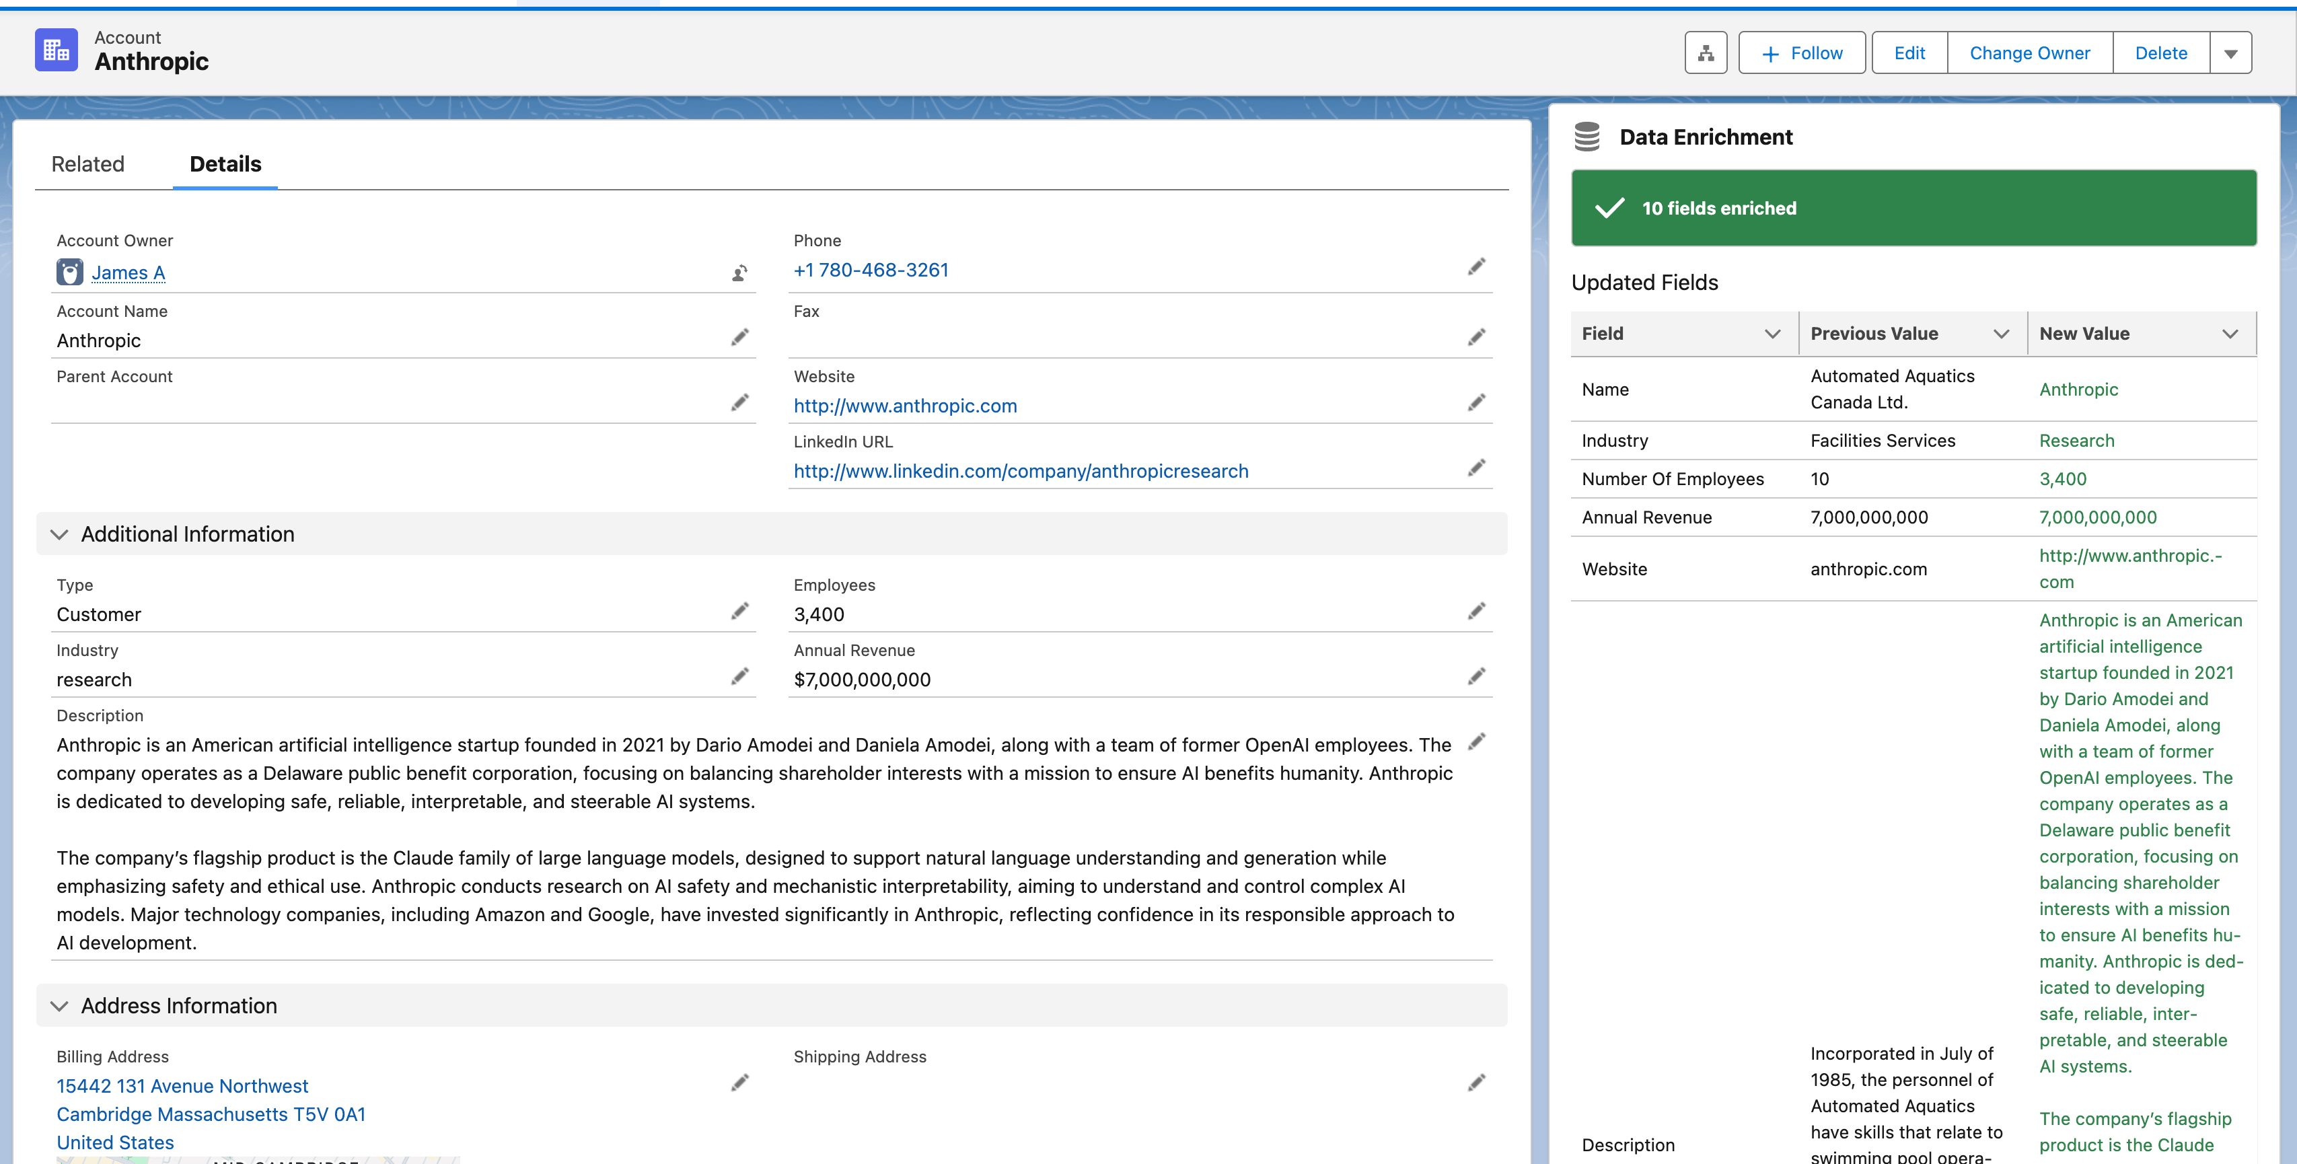Click the account hierarchy icon button
2297x1164 pixels.
click(1705, 52)
